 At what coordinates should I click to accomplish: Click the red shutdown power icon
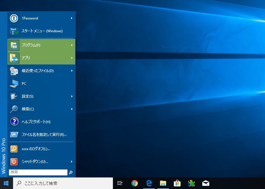click(x=14, y=162)
